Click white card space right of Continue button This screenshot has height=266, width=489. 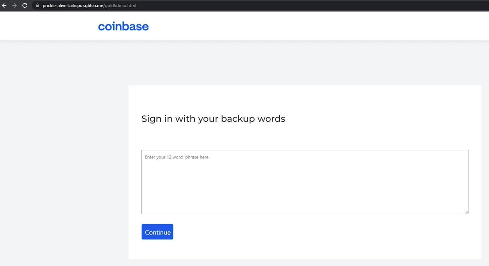321,232
